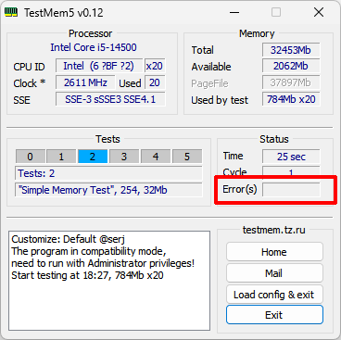Click the Exit button
Screen dimensions: 341x340
click(274, 315)
